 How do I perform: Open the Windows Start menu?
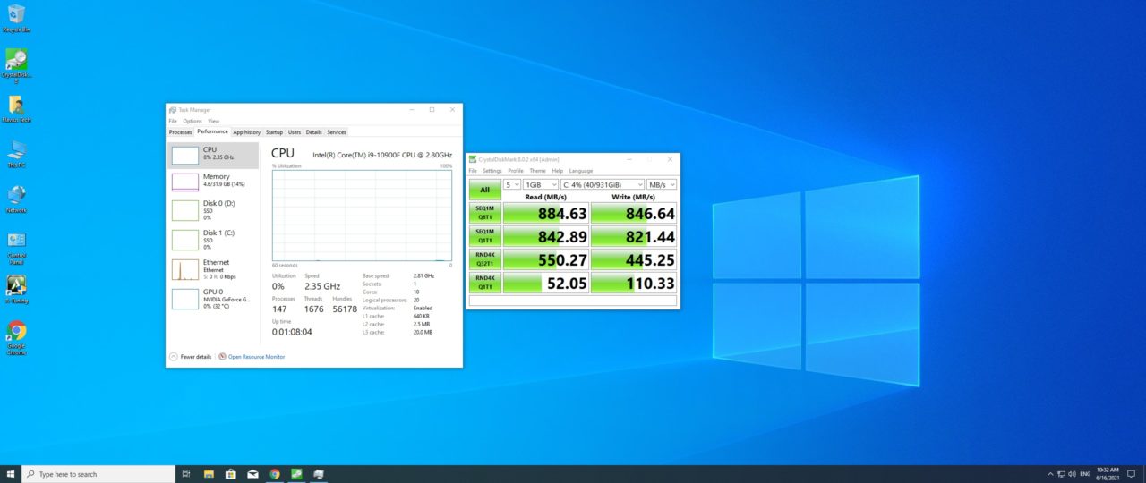(x=11, y=474)
